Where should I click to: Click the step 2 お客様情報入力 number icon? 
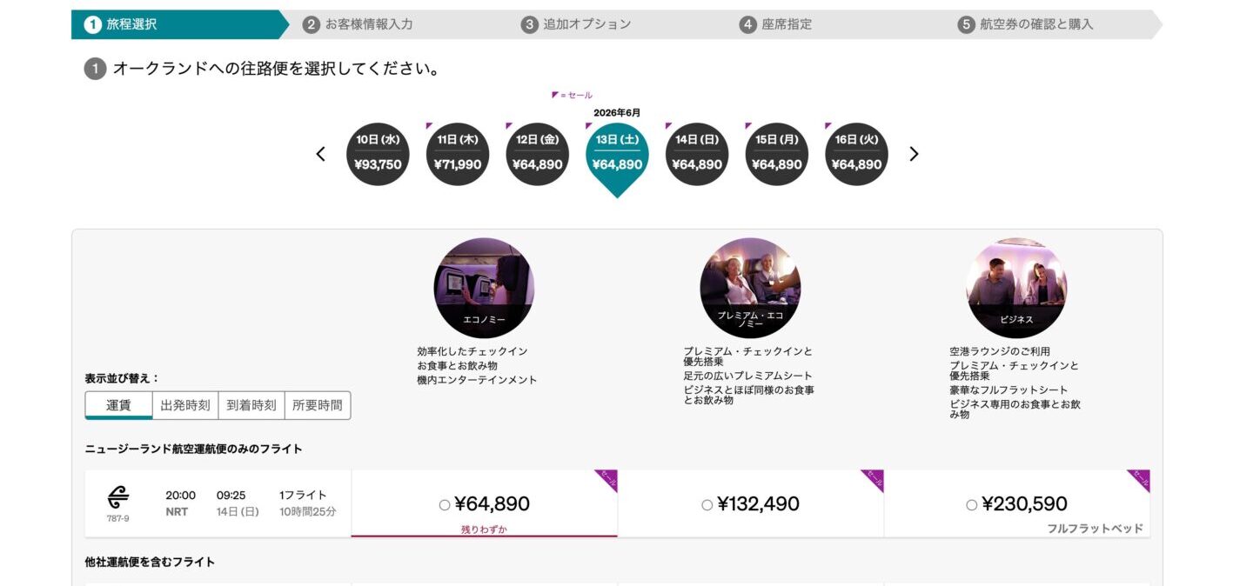312,24
